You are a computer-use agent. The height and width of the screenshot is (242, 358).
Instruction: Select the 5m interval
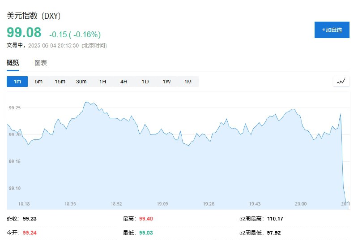click(38, 82)
